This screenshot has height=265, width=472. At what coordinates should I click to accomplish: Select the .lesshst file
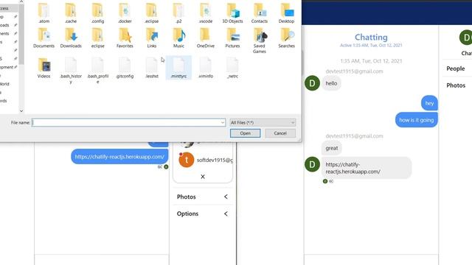click(152, 68)
